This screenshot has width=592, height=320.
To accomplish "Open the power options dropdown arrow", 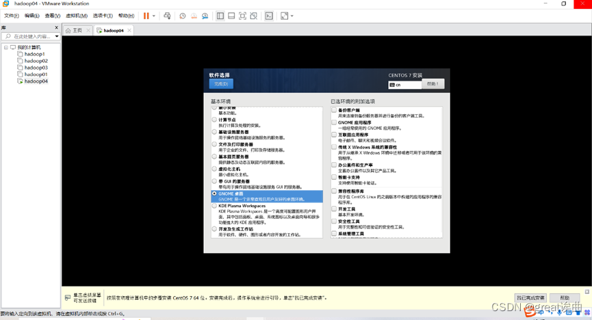I will tap(154, 16).
